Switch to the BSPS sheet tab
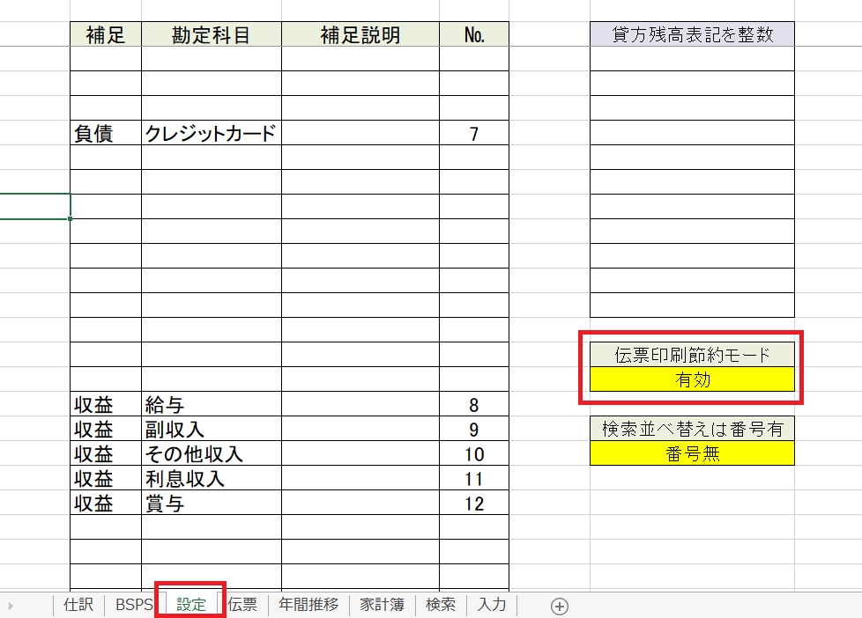Screen dimensions: 862x618 134,605
